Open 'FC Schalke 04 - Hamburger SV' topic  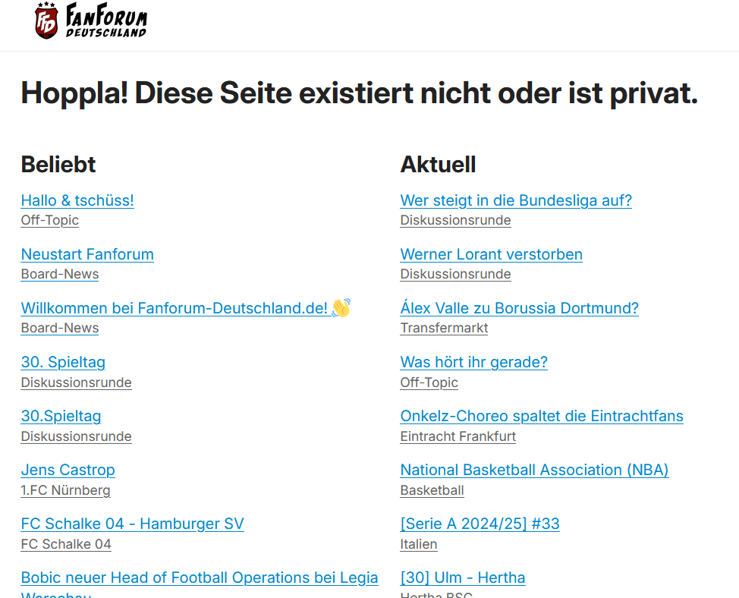point(133,524)
